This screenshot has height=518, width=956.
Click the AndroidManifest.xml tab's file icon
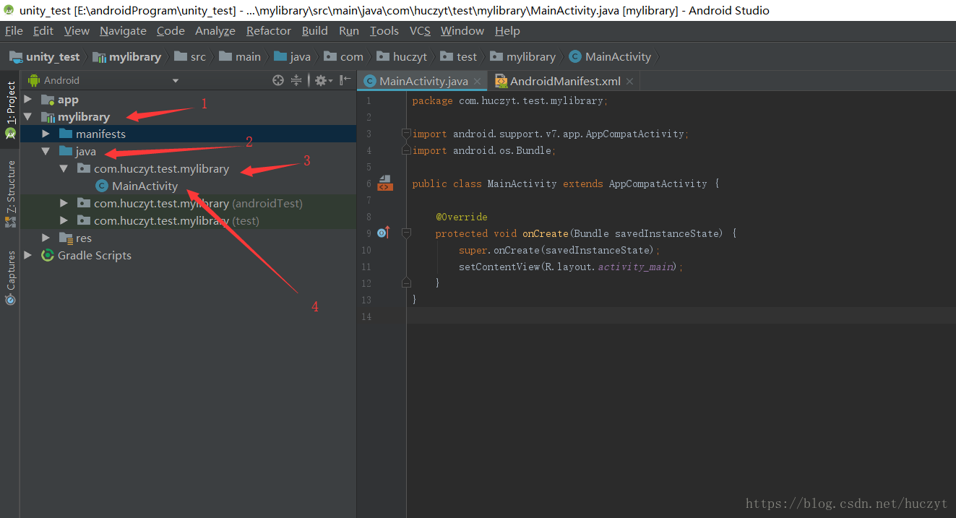(501, 81)
